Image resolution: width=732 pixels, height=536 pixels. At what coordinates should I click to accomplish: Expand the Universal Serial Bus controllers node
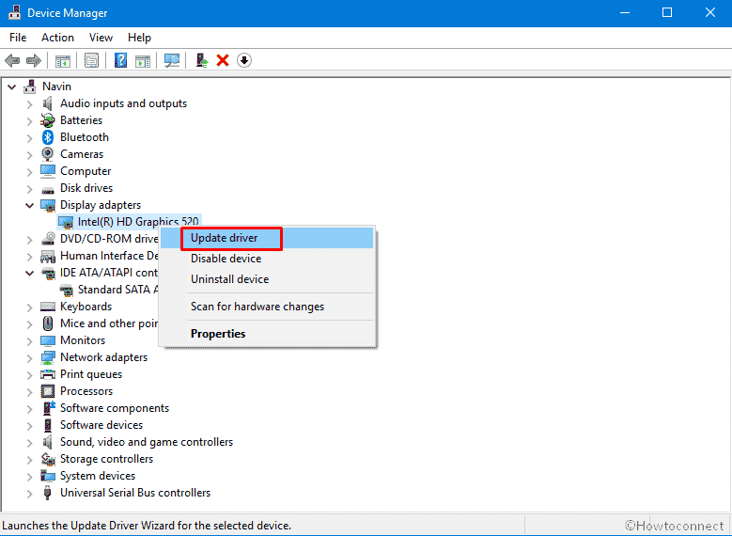pyautogui.click(x=29, y=493)
